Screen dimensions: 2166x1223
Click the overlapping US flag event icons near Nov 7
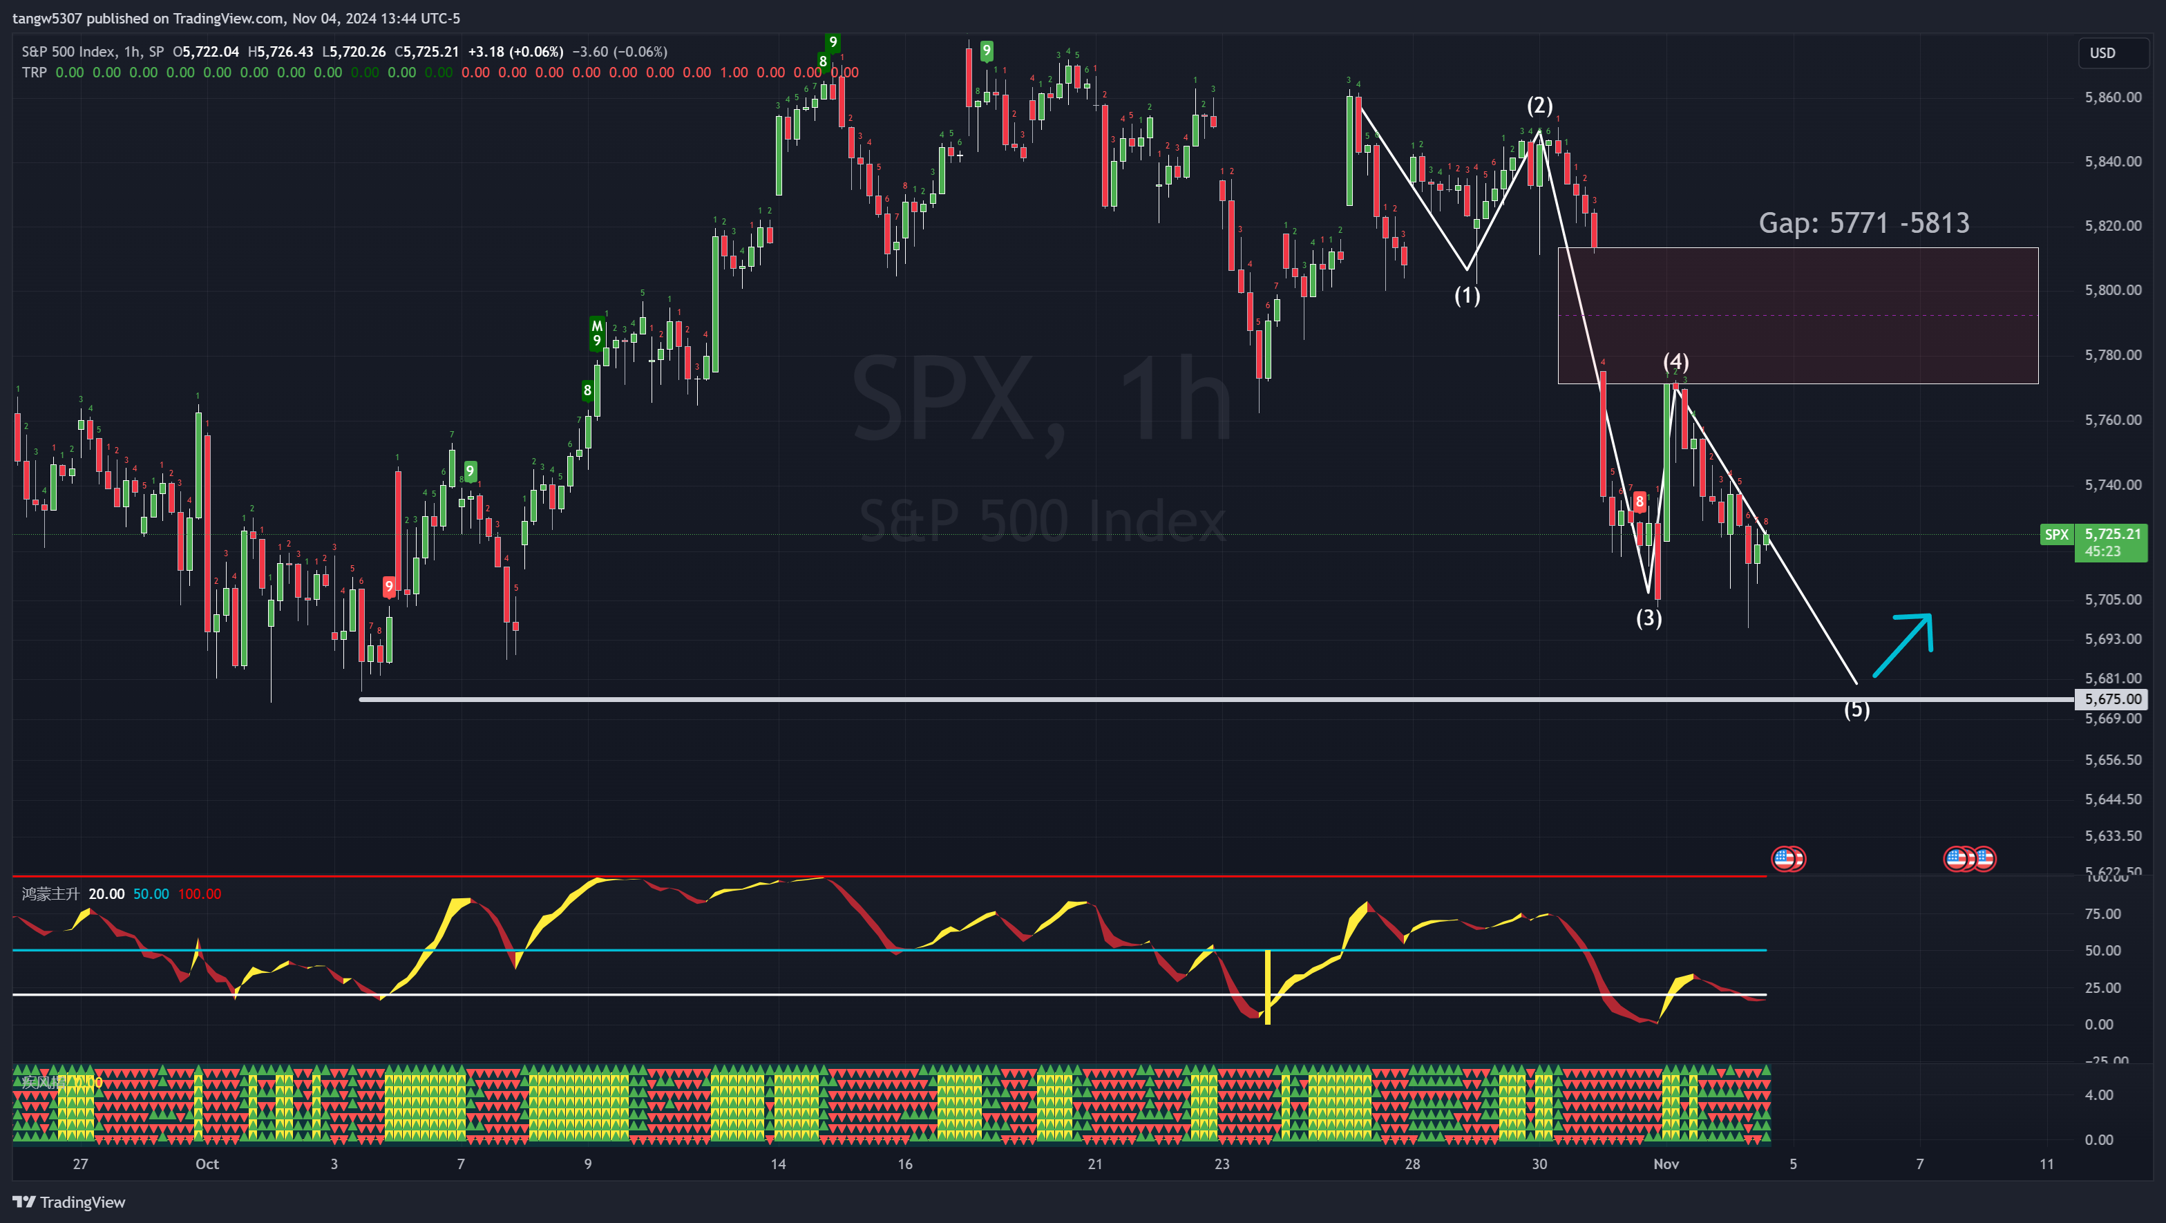(x=1971, y=859)
